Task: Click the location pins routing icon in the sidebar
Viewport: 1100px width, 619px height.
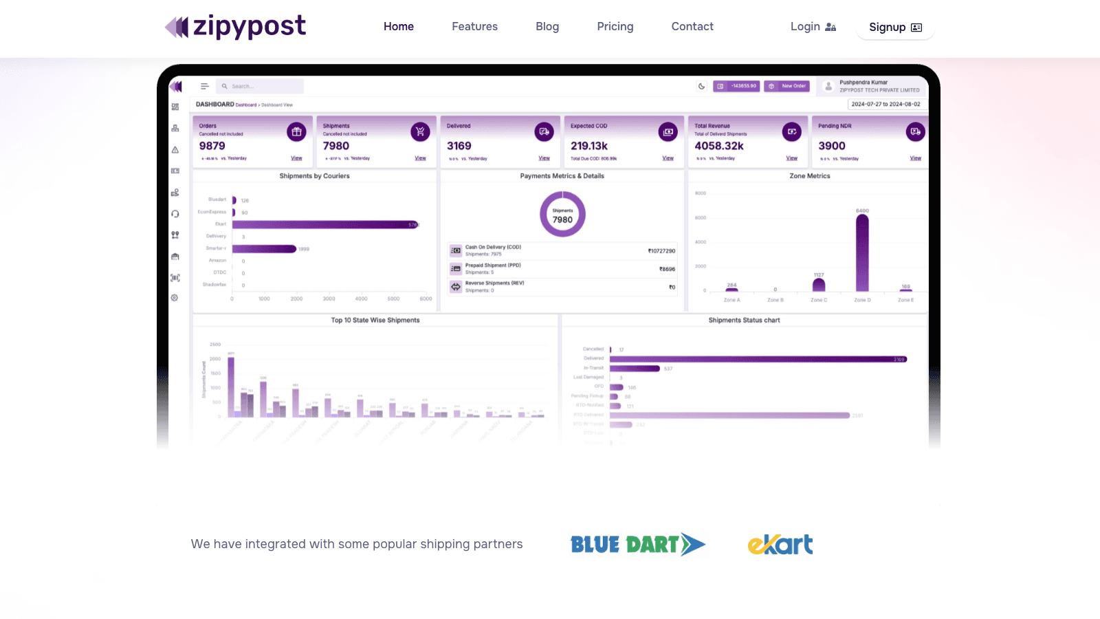Action: [x=175, y=235]
